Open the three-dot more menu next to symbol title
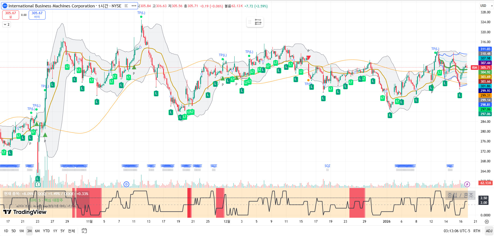The height and width of the screenshot is (236, 494). 134,6
